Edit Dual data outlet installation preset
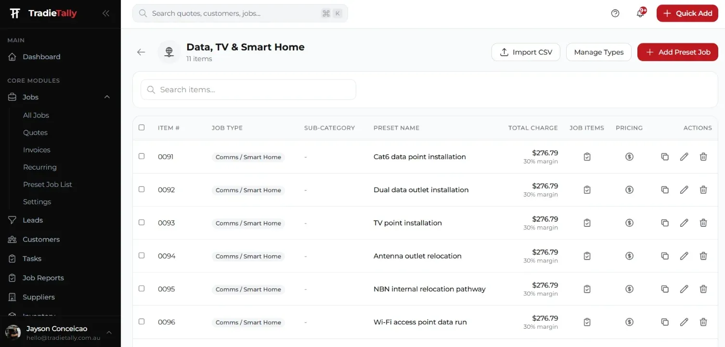Screen dimensions: 725x347 (x=684, y=190)
